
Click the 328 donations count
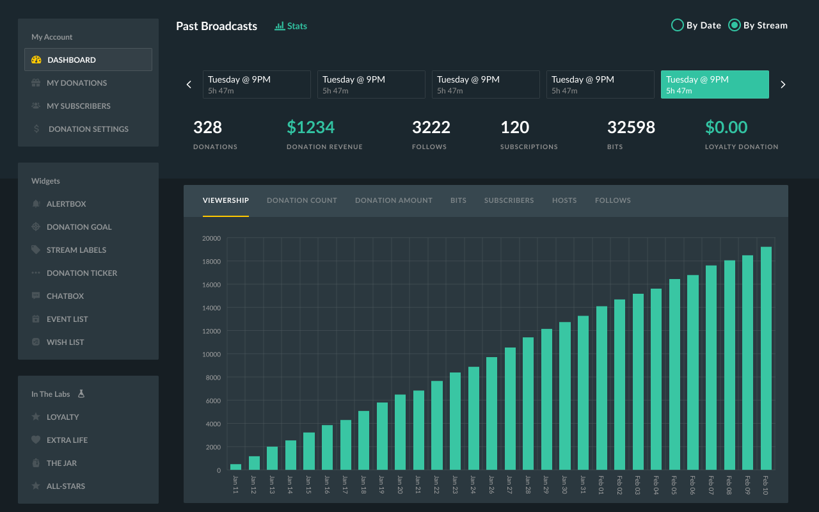[x=208, y=127]
